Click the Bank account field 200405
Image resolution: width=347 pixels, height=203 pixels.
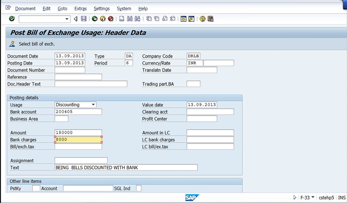(x=78, y=112)
